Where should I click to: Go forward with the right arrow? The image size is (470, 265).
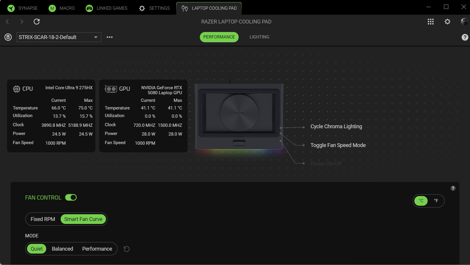click(x=22, y=21)
